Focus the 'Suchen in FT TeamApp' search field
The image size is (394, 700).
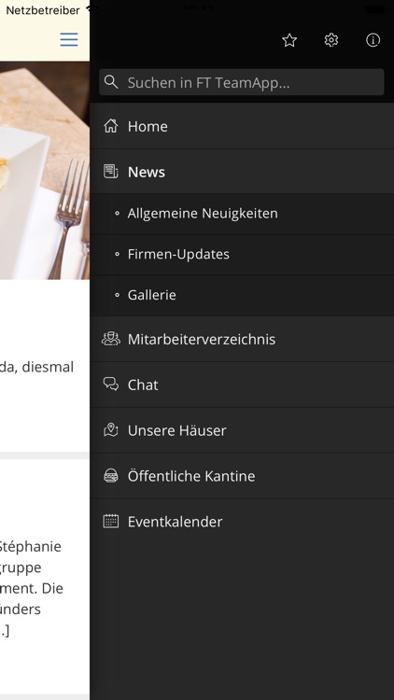pyautogui.click(x=242, y=82)
